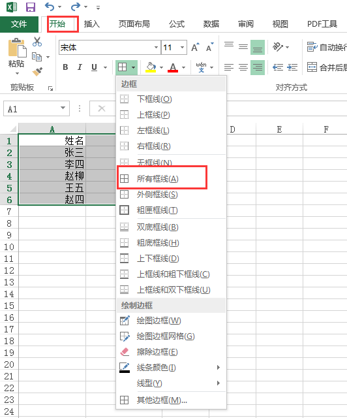The width and height of the screenshot is (347, 418).
Task: Open the 文件 file tab
Action: 19,24
